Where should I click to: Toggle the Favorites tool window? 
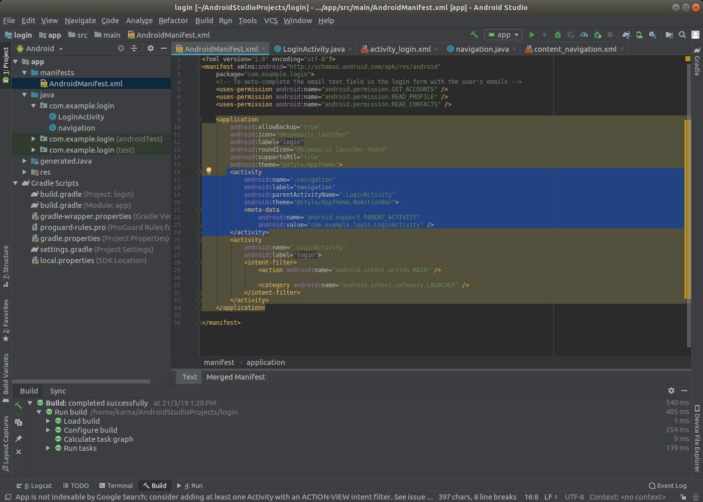6,320
